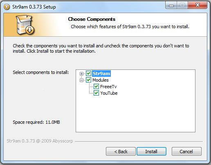This screenshot has width=211, height=165.
Task: Collapse the Modules tree node
Action: (x=81, y=80)
